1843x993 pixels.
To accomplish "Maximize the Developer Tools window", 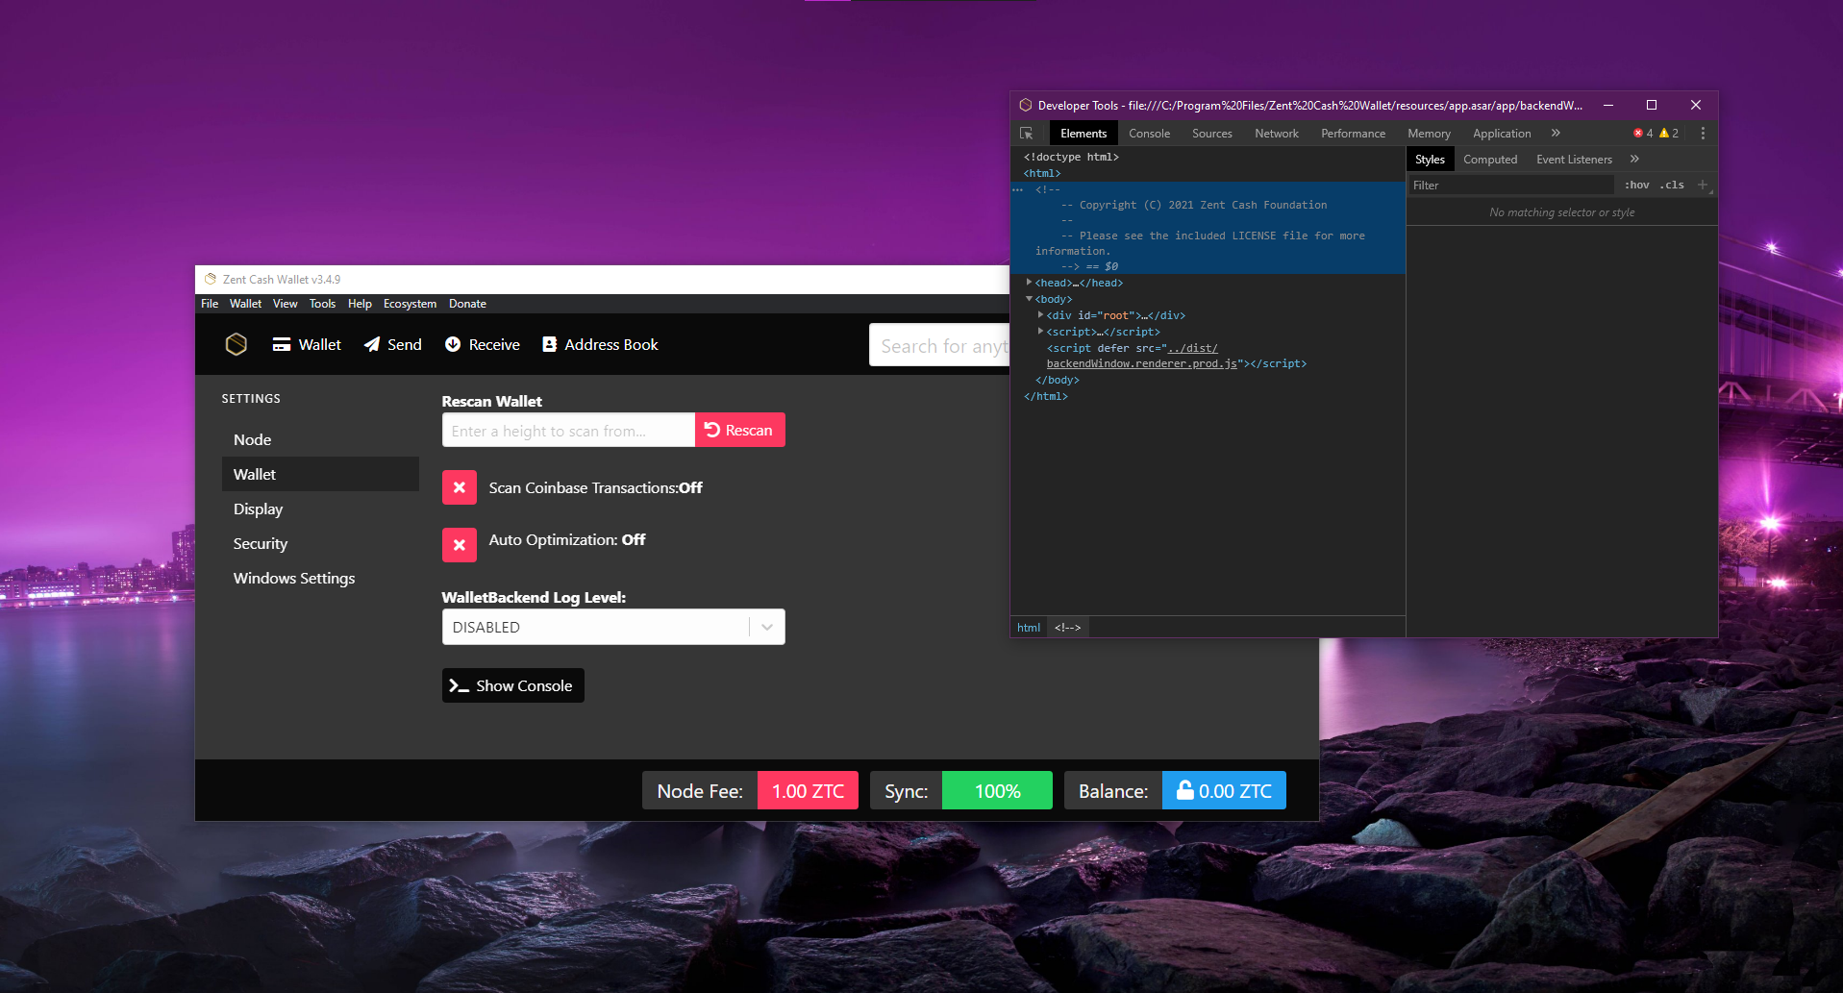I will click(x=1652, y=105).
